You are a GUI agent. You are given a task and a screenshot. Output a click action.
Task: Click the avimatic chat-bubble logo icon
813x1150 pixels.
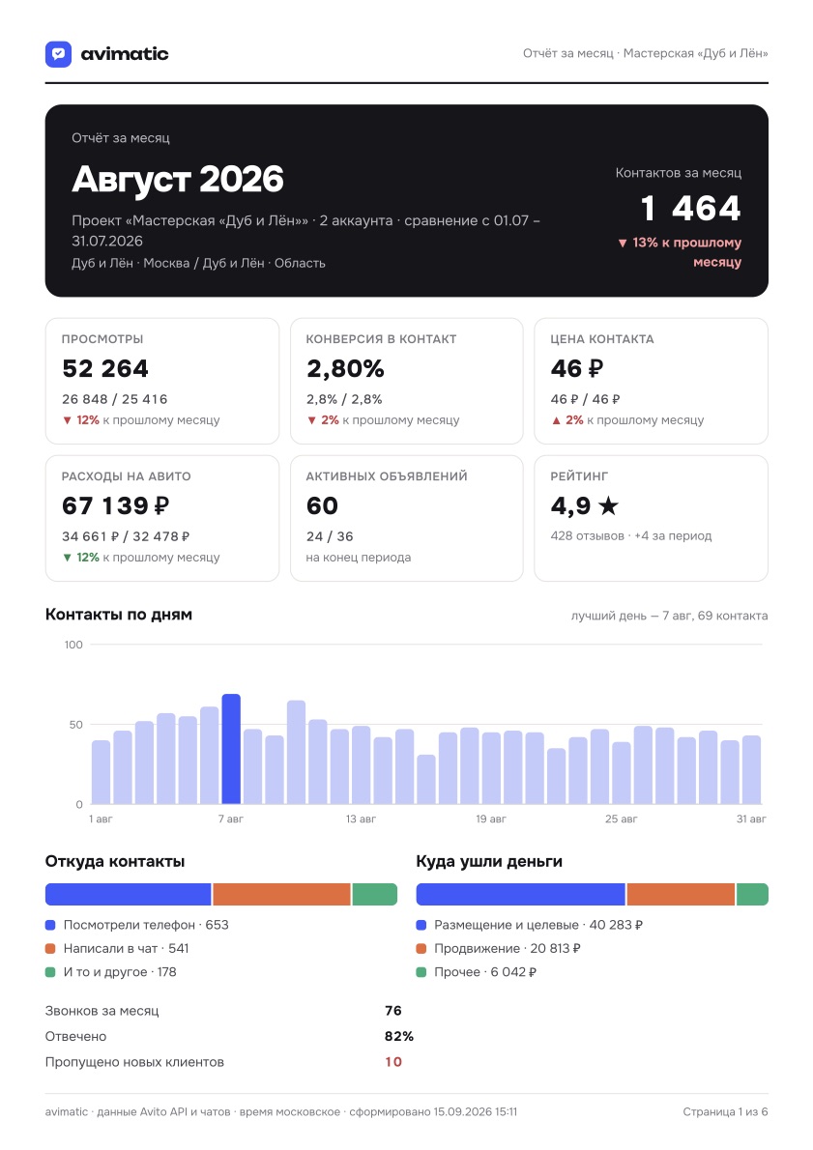point(58,53)
